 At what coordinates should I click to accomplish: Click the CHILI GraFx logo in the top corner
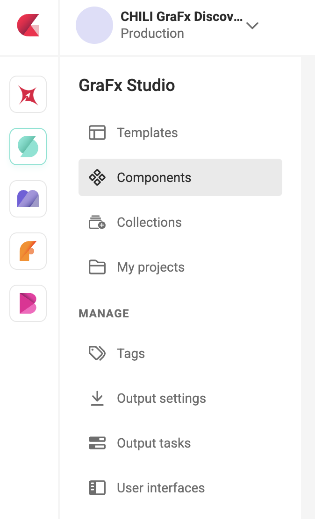click(28, 26)
